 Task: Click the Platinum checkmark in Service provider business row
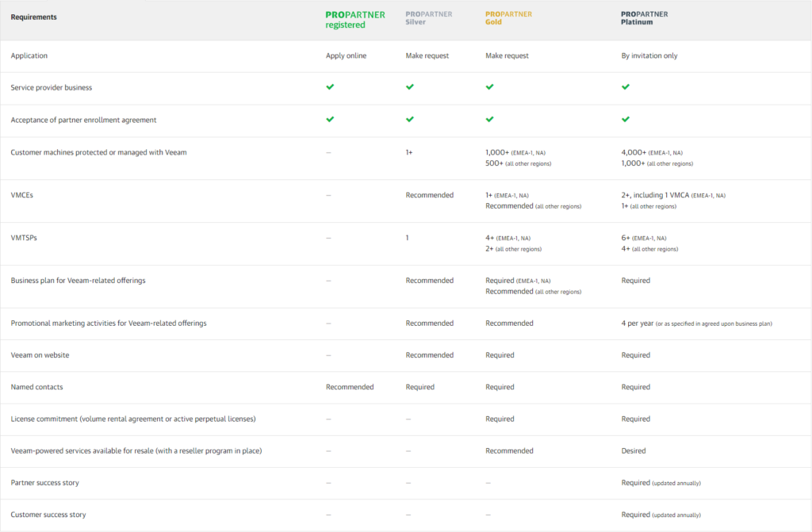[x=626, y=87]
